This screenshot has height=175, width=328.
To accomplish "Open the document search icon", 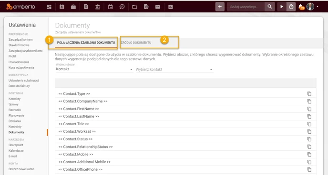I will pyautogui.click(x=146, y=7).
